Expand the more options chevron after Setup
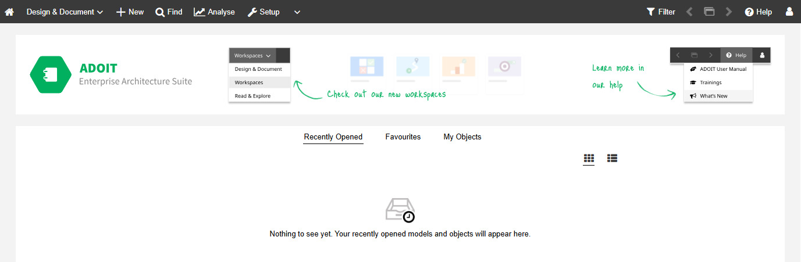 point(297,12)
